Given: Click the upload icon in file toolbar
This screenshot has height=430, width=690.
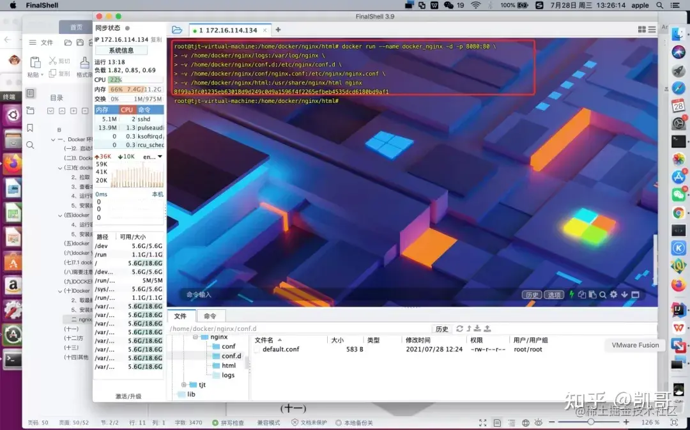Looking at the screenshot, I should [x=487, y=328].
